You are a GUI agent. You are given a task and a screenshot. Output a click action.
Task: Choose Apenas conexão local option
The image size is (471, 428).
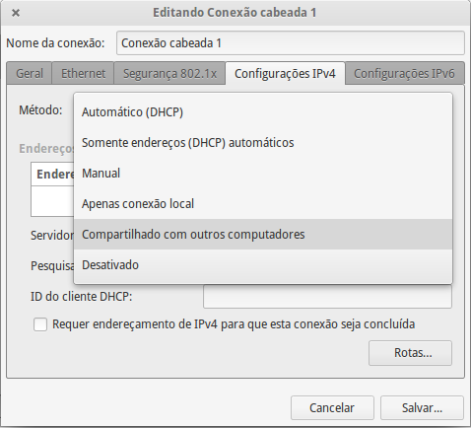click(x=263, y=204)
